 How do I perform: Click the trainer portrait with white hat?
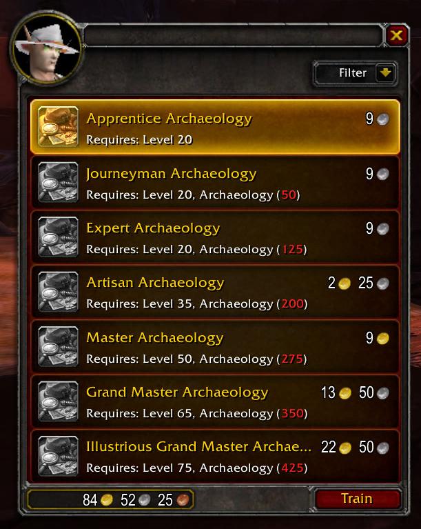click(47, 49)
